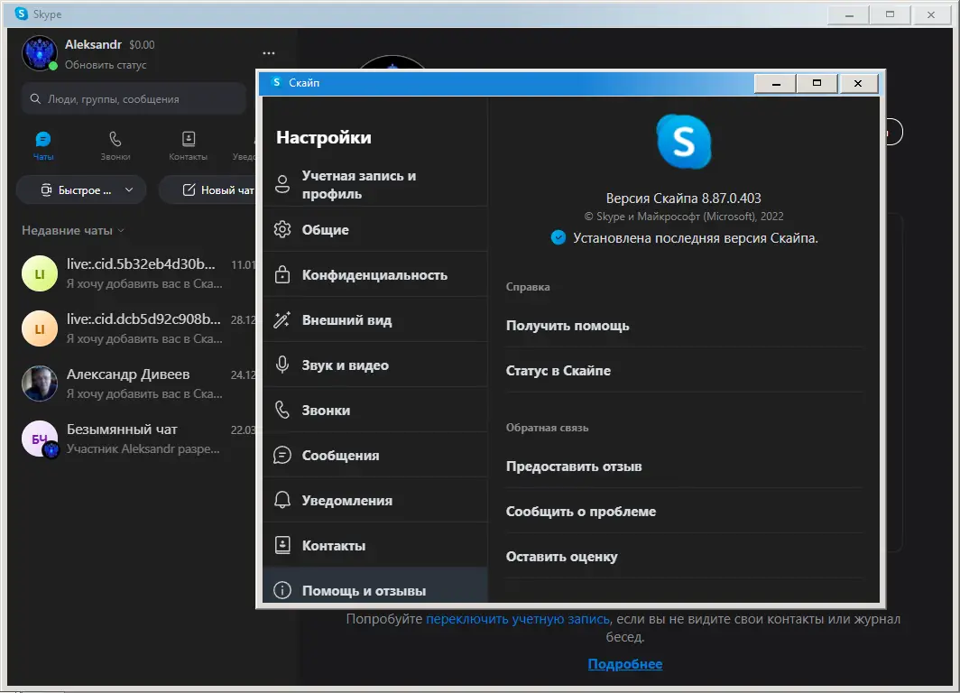The image size is (960, 693).
Task: Click the БЧ group chat avatar
Action: (40, 439)
